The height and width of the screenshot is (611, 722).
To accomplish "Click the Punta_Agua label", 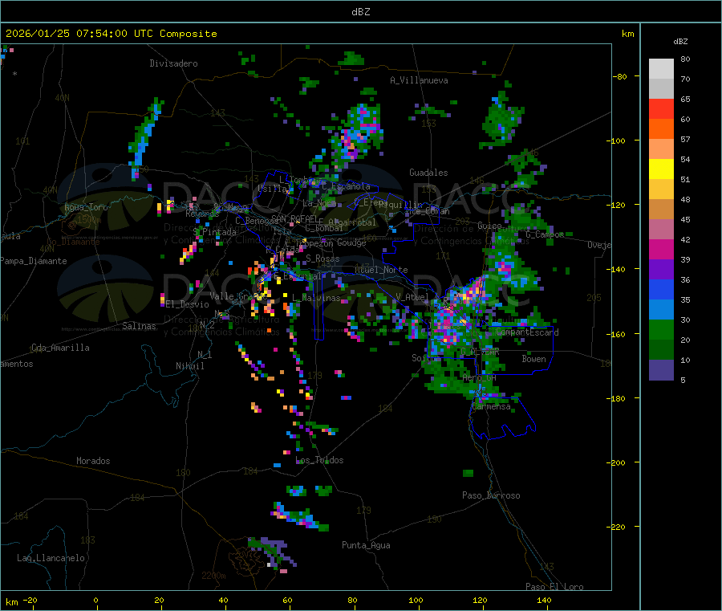I will point(366,545).
